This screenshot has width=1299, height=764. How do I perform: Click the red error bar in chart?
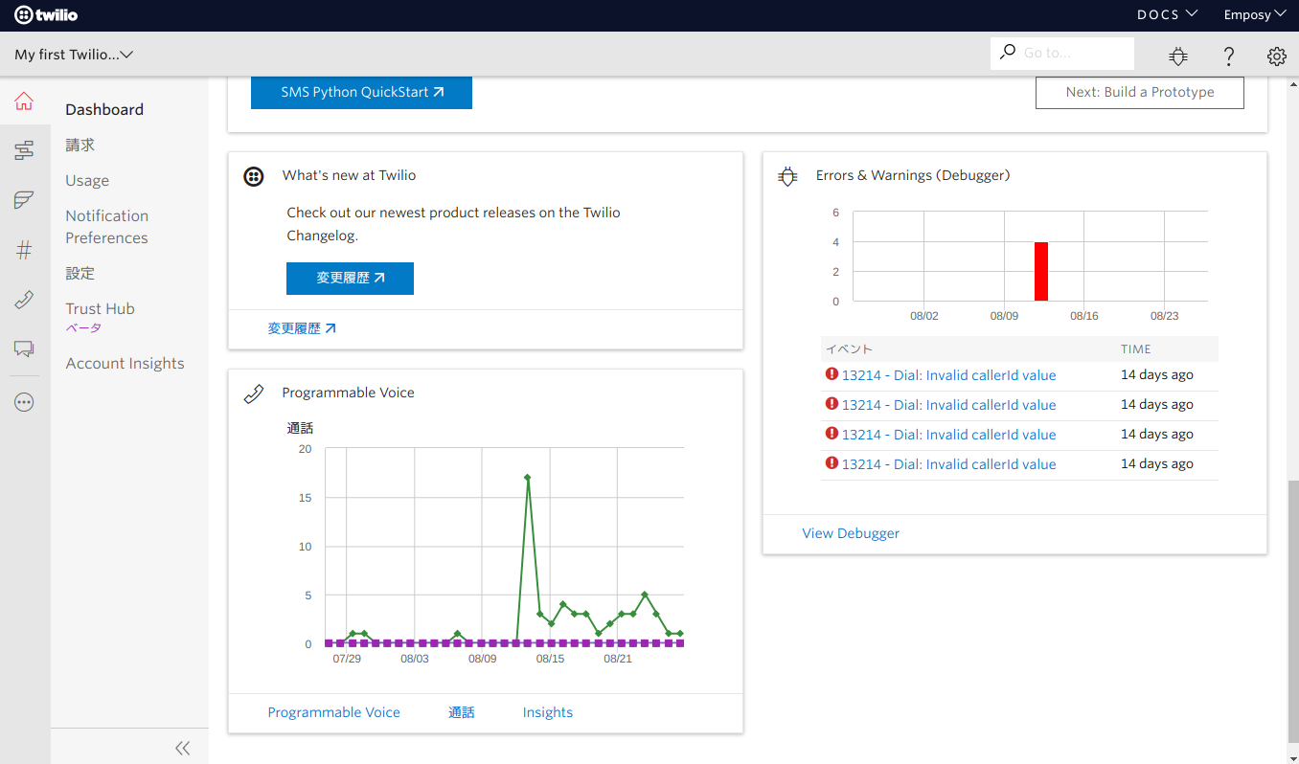tap(1040, 272)
